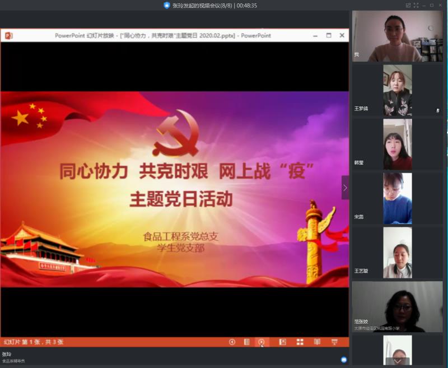Open the blue chat bubble icon
448x368 pixels.
click(344, 359)
